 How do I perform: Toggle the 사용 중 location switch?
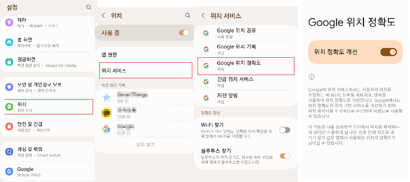(x=184, y=33)
